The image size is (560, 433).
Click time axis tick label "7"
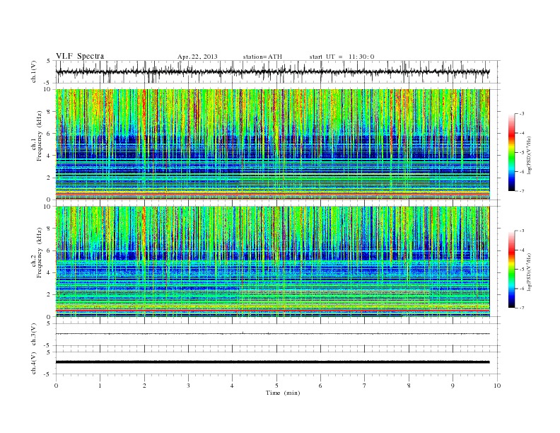pyautogui.click(x=365, y=386)
